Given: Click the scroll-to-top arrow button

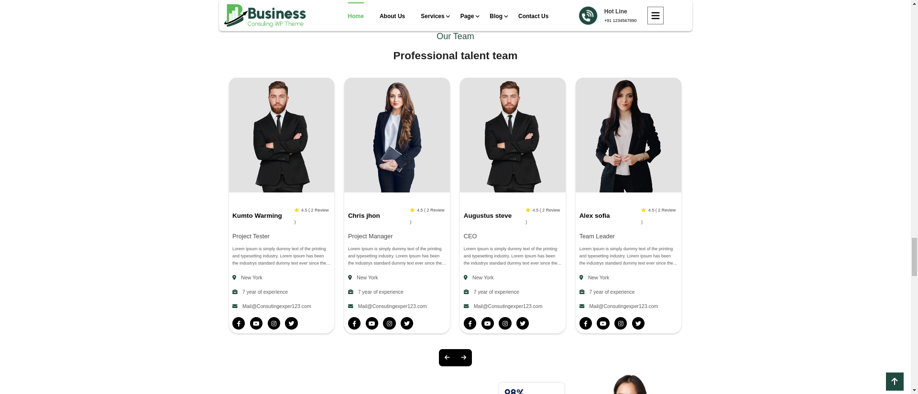Looking at the screenshot, I should (895, 382).
